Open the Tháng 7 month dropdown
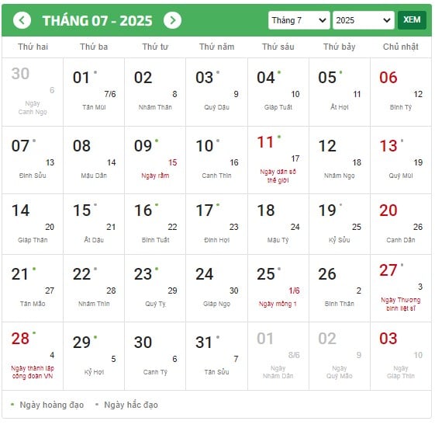 coord(299,20)
